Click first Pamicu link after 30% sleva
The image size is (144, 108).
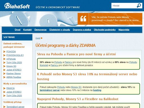[x=68, y=62]
